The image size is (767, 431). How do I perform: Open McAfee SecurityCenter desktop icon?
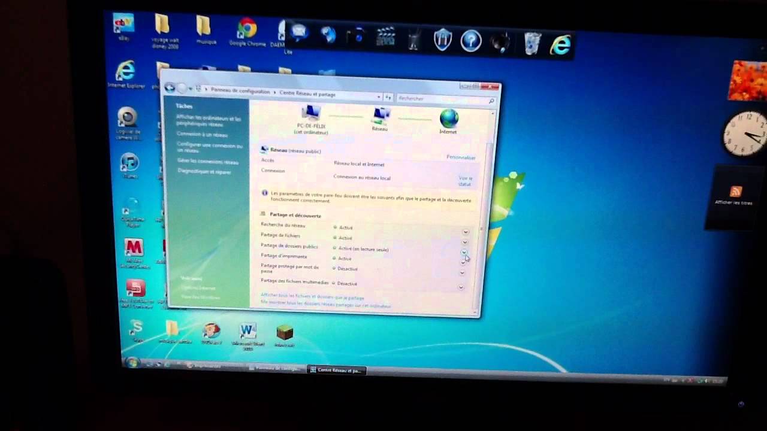[x=134, y=253]
